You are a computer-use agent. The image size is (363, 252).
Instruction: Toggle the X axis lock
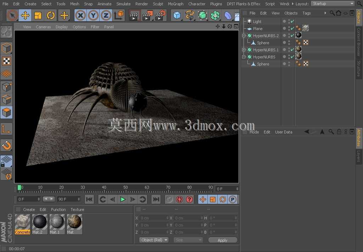(x=80, y=16)
